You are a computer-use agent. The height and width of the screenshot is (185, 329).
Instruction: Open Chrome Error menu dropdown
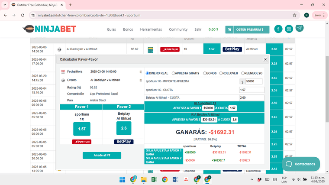(319, 15)
